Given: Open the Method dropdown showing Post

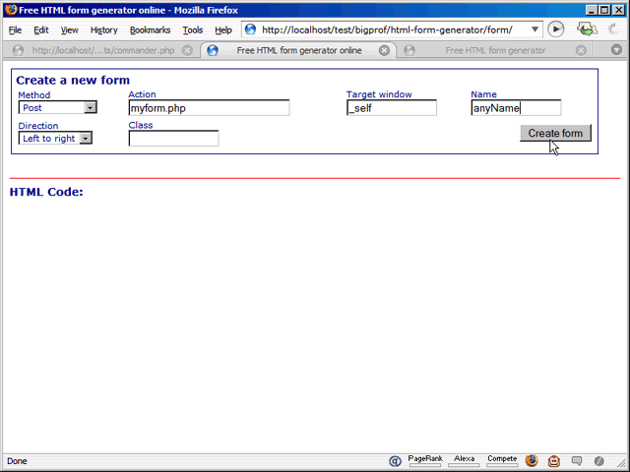Looking at the screenshot, I should click(57, 107).
